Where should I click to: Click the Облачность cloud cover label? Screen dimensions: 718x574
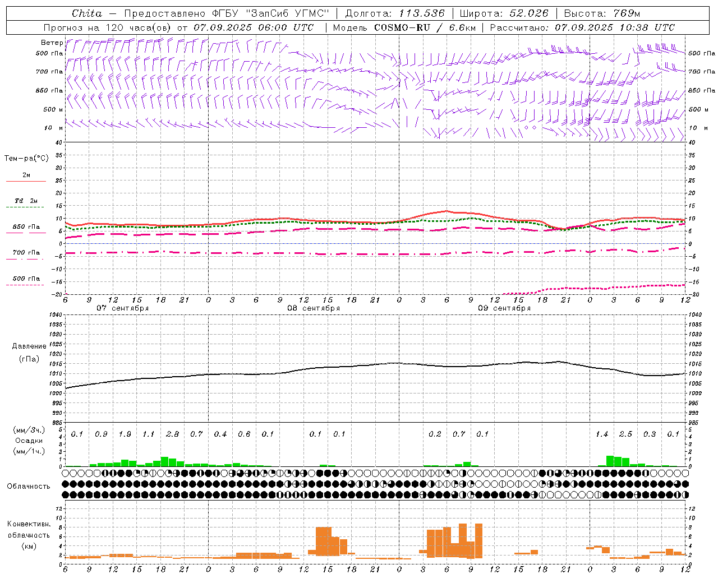[x=29, y=486]
